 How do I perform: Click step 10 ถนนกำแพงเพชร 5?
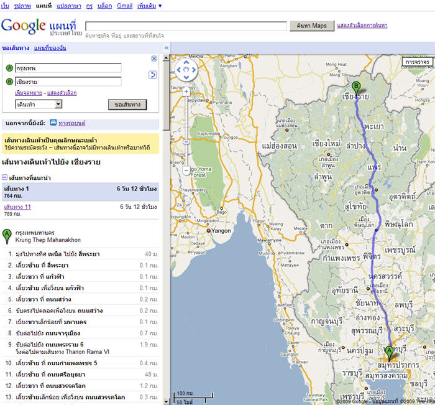coord(80,363)
